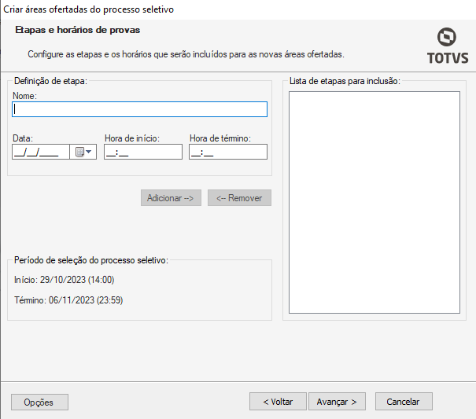Click the 'Definição de etapa' group label
Screen dimensions: 476x419
pos(50,81)
